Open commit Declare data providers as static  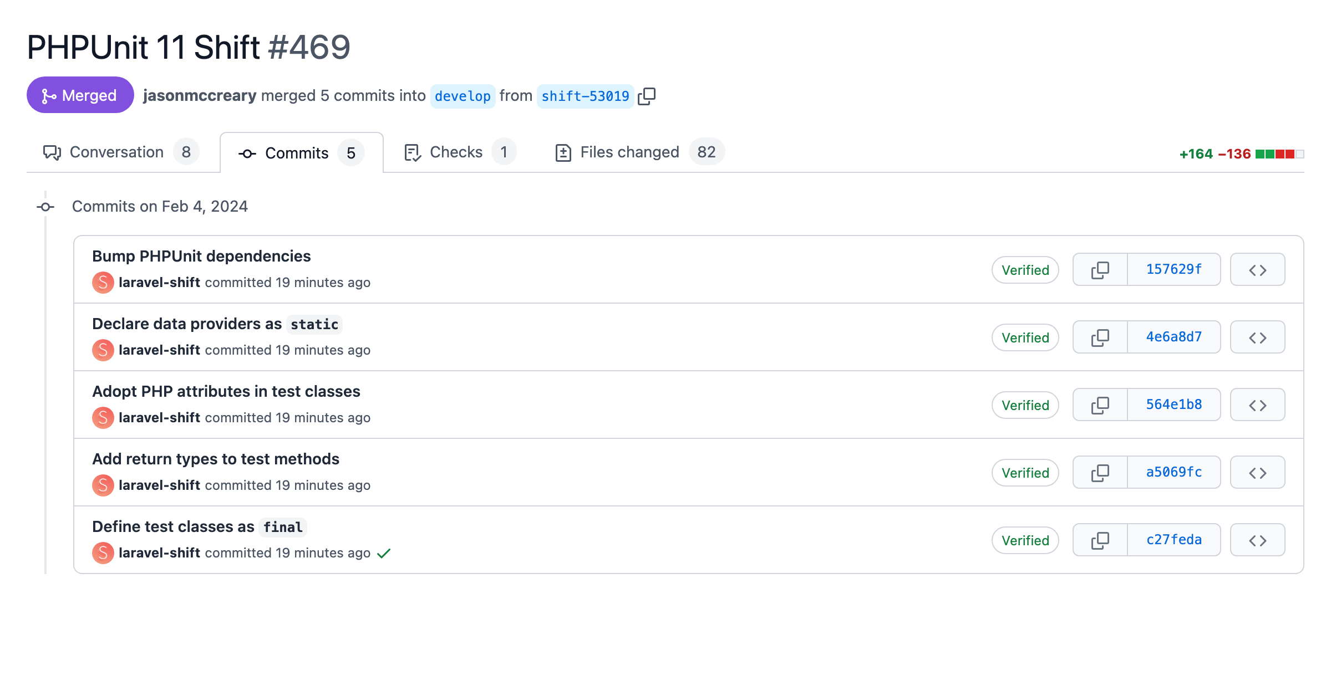pos(217,324)
